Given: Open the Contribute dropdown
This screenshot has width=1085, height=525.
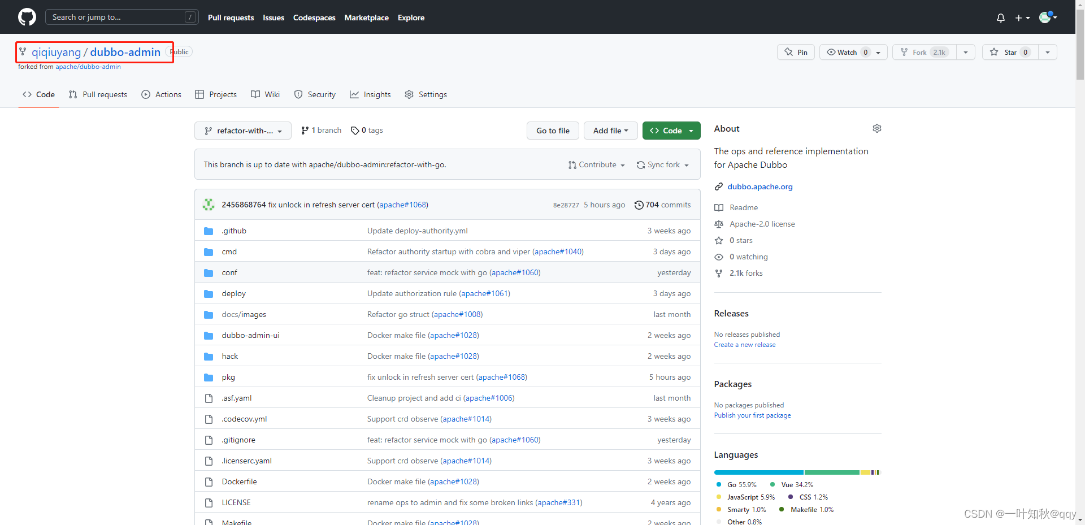Looking at the screenshot, I should [597, 165].
